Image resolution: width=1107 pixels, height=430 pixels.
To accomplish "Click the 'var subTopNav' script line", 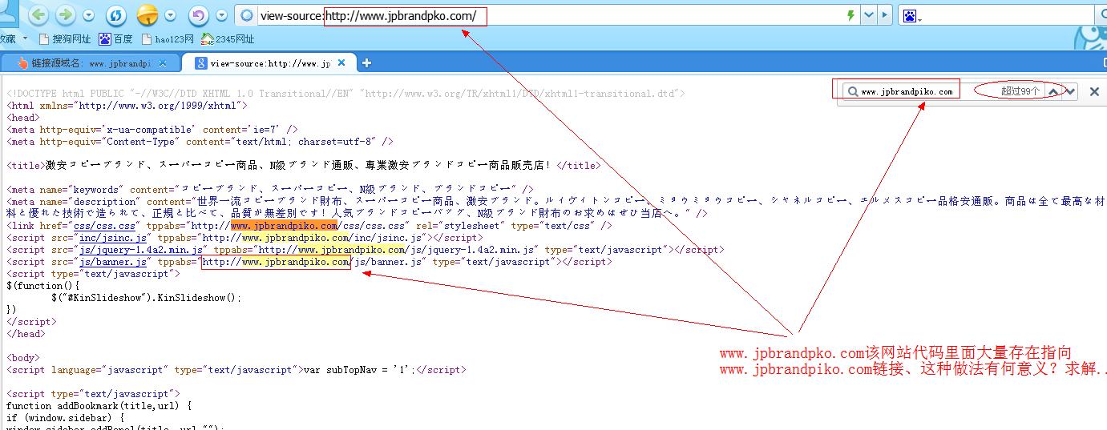I will click(x=236, y=370).
